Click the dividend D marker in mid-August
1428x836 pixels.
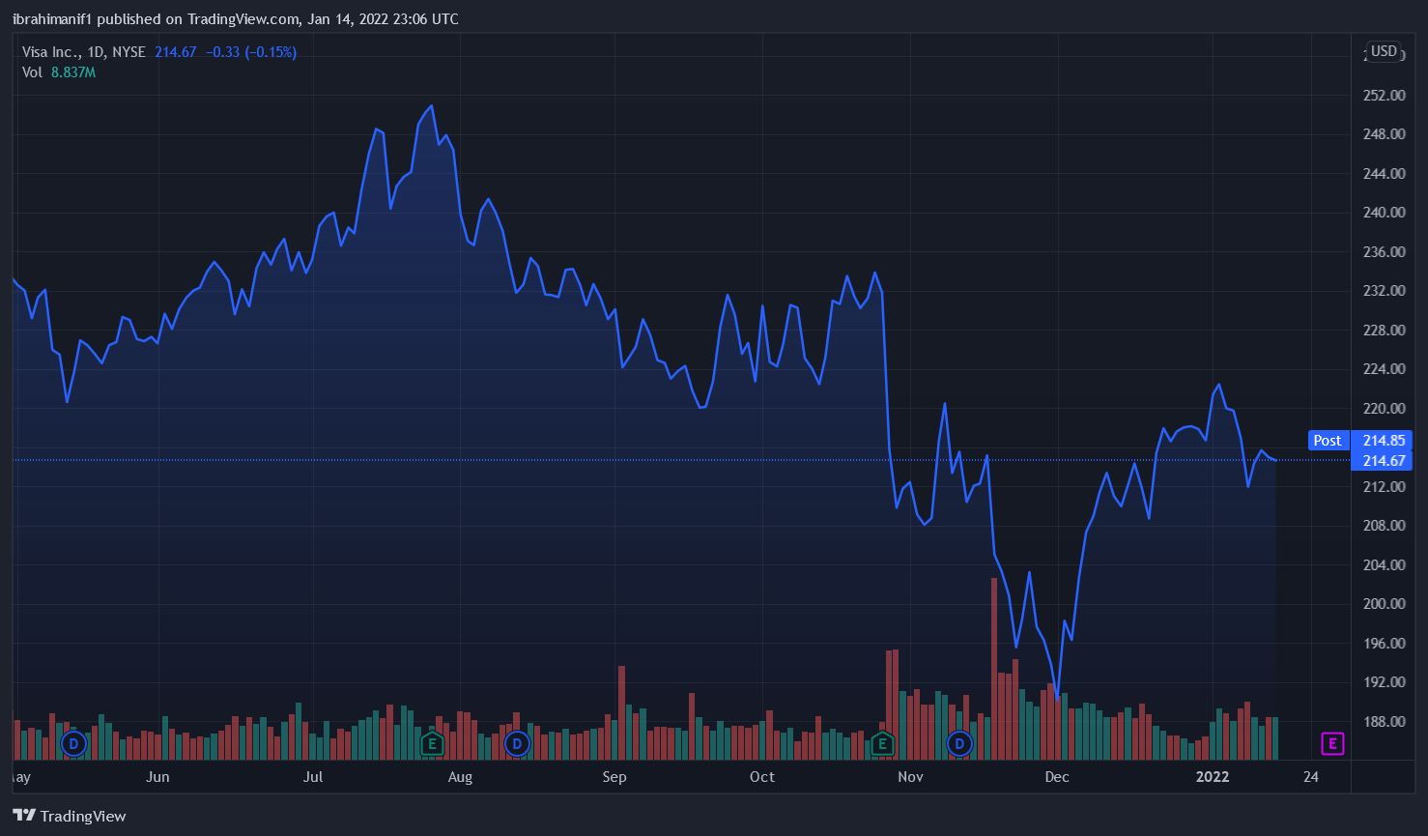tap(518, 743)
